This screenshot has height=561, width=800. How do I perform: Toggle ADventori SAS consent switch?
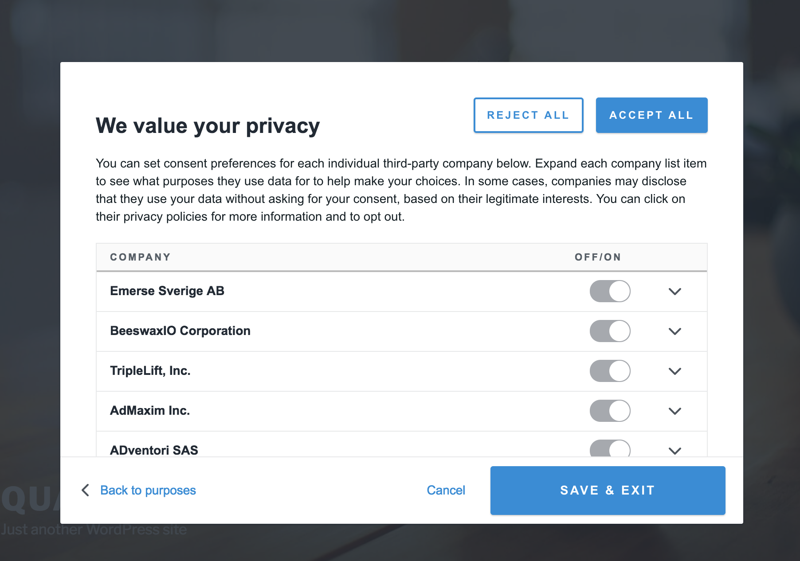610,449
